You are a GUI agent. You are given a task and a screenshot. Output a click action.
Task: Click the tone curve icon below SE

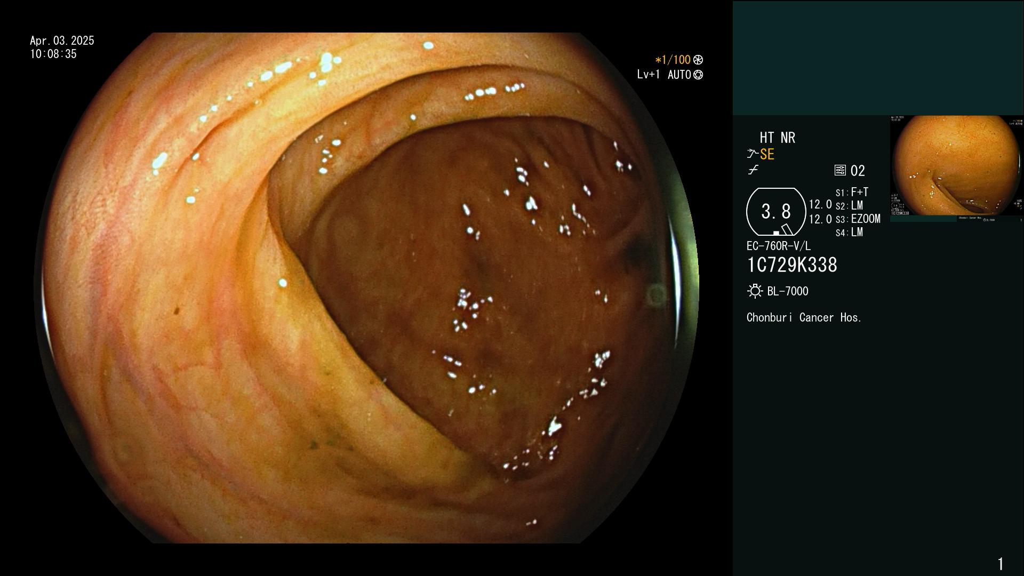pos(753,170)
